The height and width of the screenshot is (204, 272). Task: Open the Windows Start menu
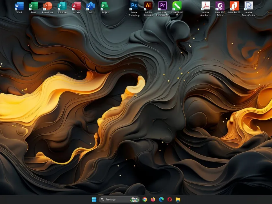click(94, 199)
